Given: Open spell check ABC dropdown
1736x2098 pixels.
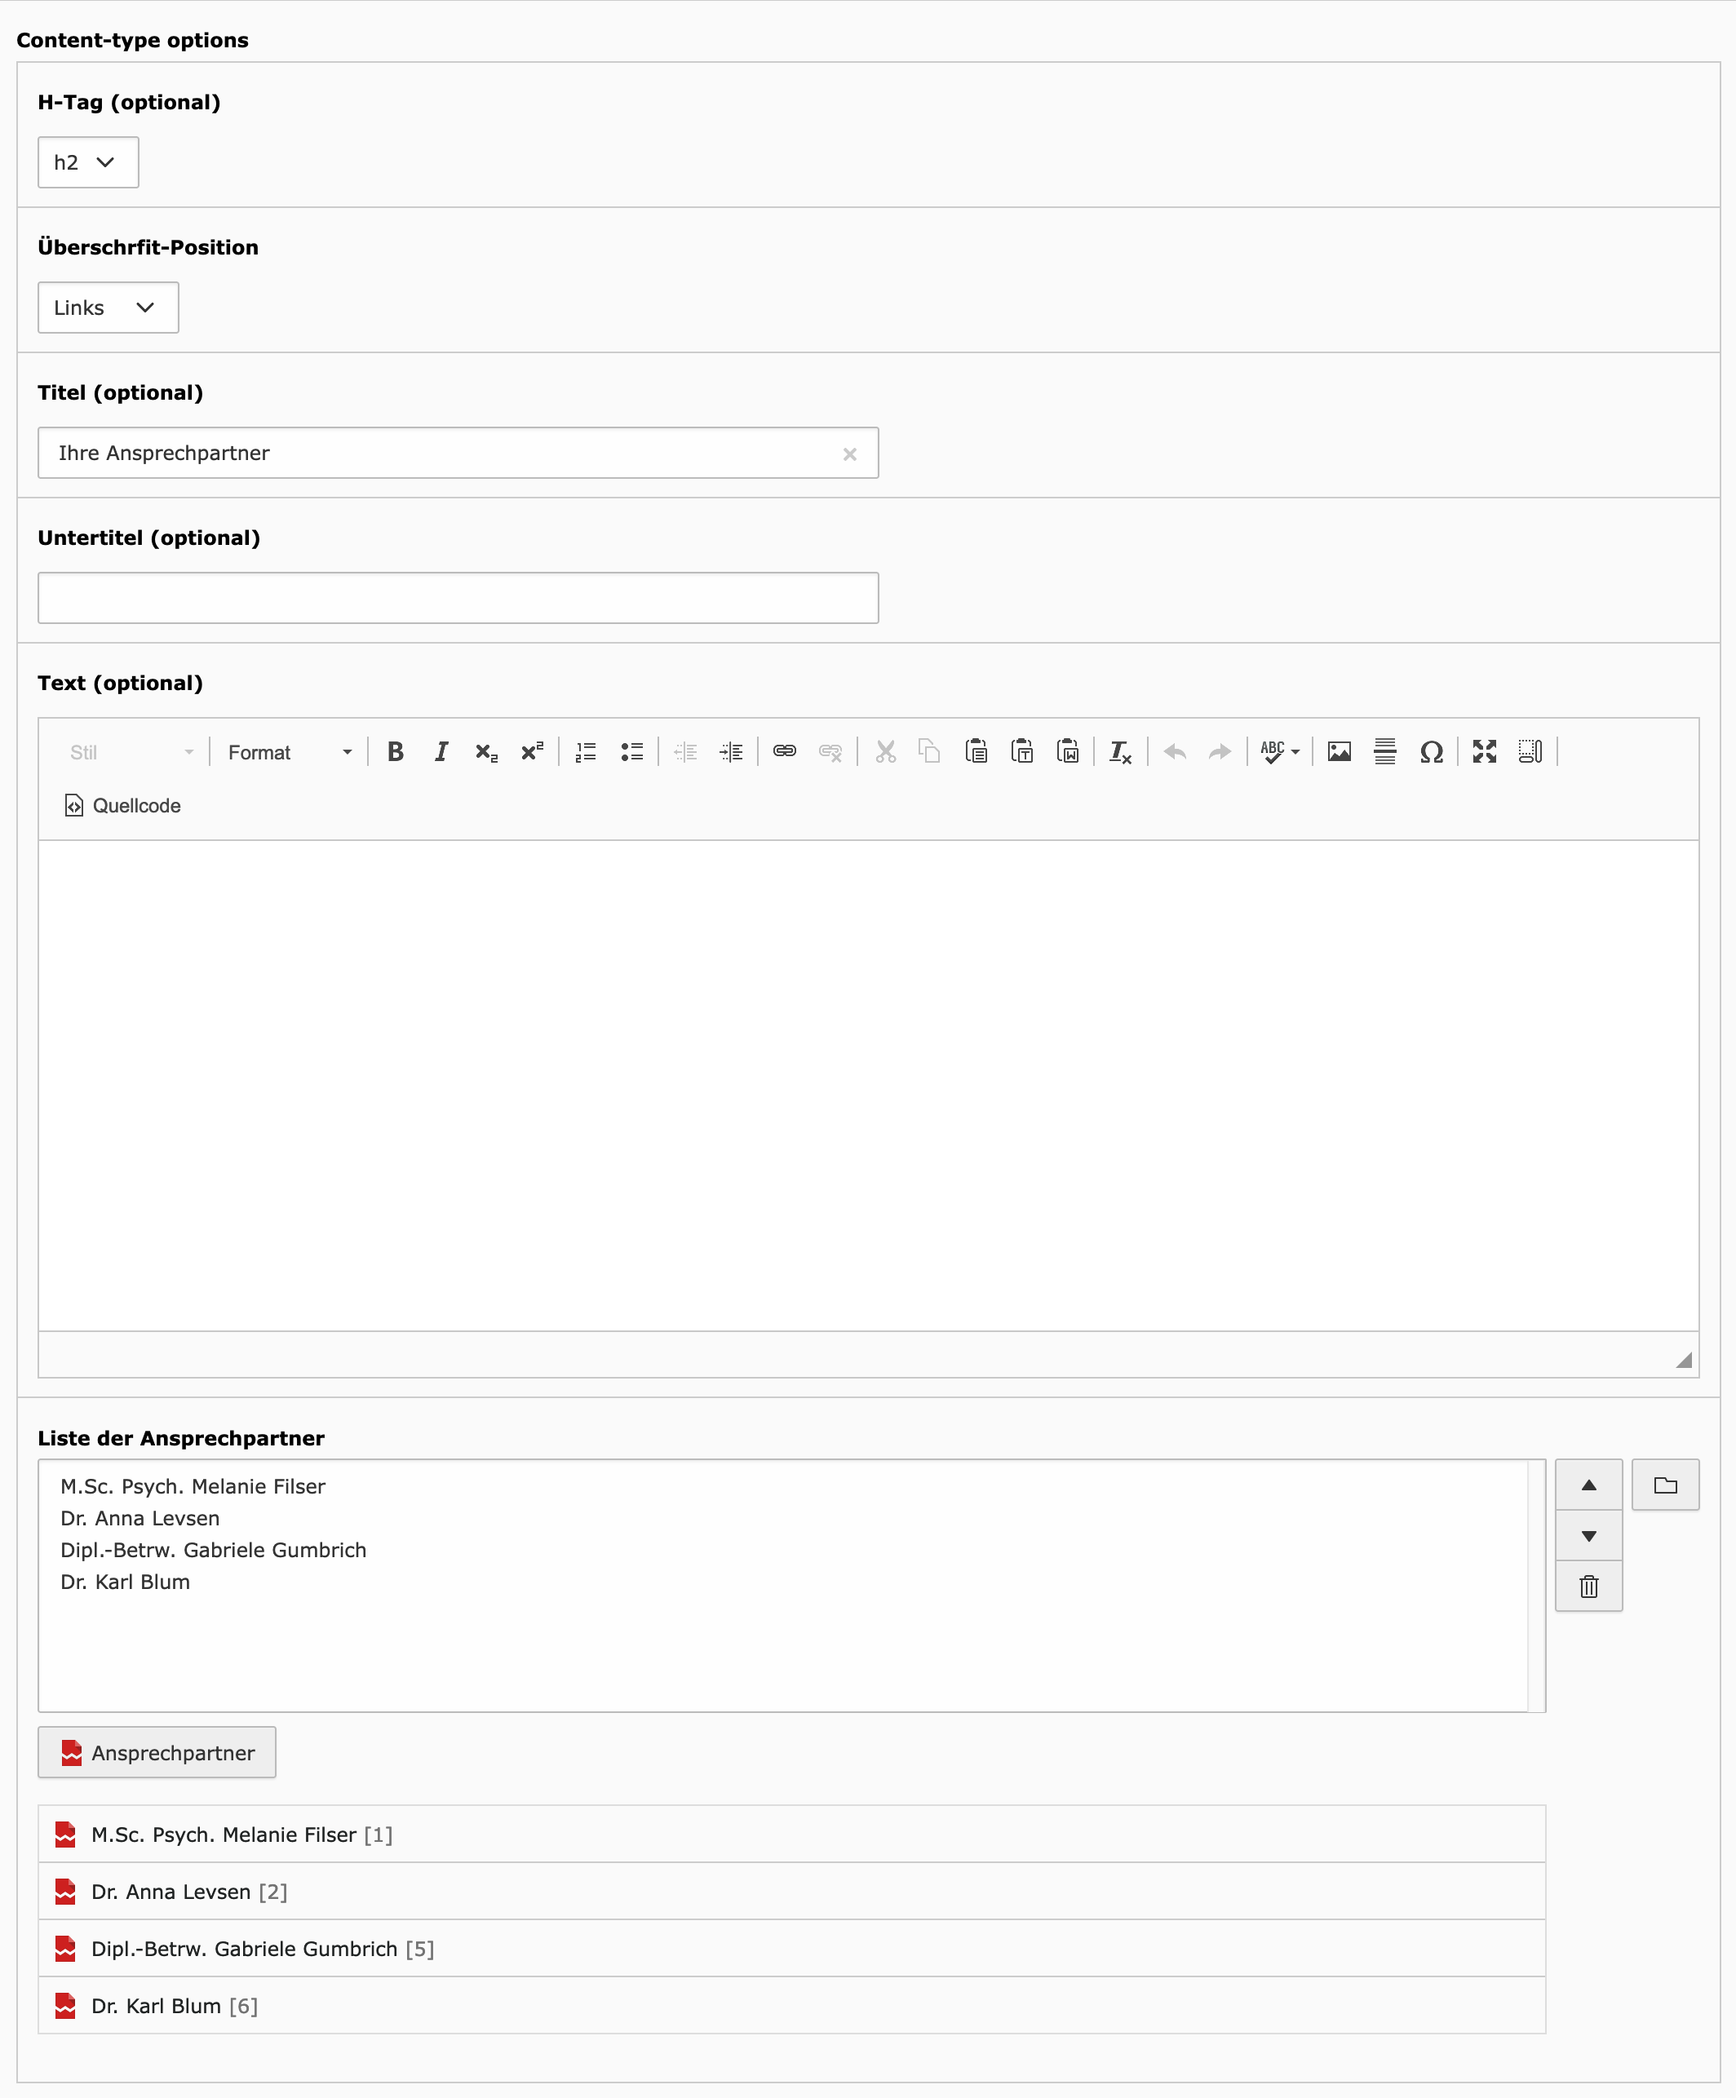Looking at the screenshot, I should tap(1279, 751).
